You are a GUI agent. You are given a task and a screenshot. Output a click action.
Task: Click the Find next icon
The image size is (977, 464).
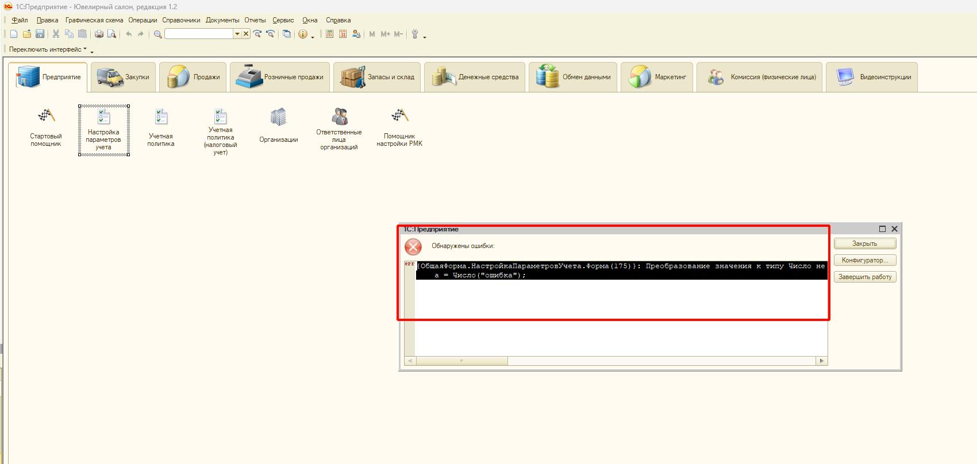[257, 34]
